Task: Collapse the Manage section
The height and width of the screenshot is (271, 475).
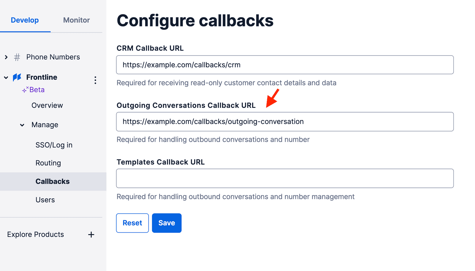Action: point(22,125)
